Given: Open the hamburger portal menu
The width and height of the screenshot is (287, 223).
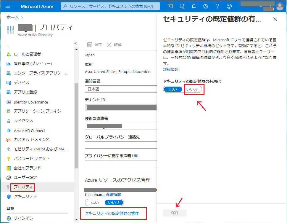Looking at the screenshot, I should click(x=8, y=7).
